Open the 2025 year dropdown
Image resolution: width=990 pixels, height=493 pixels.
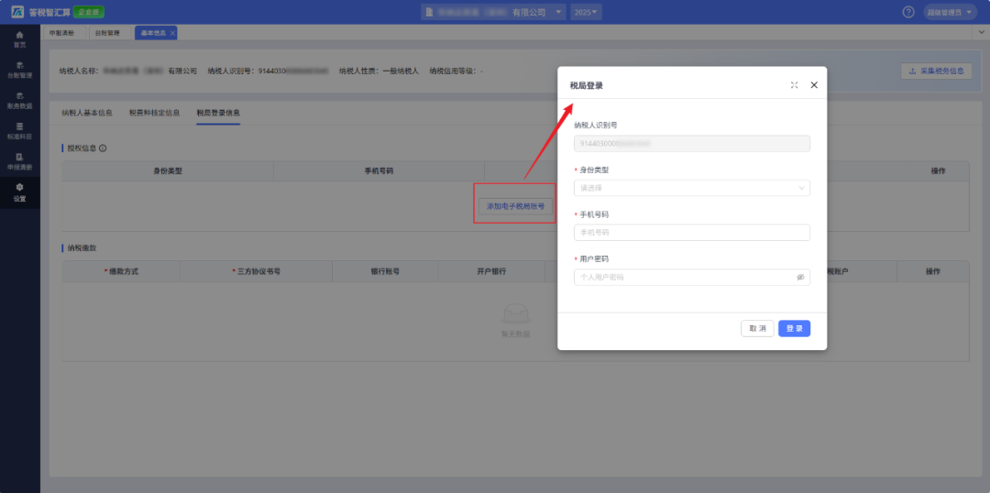coord(586,12)
